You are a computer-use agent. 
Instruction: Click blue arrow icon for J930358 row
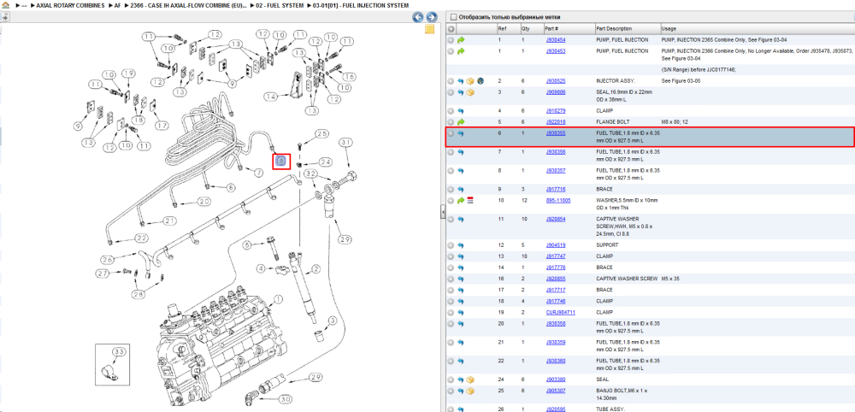tap(461, 324)
